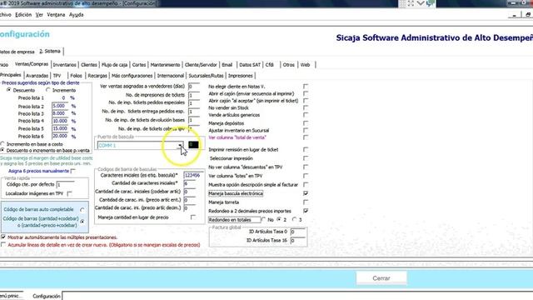This screenshot has height=300, width=533.
Task: Open the Mantenimiento tab
Action: 165,65
